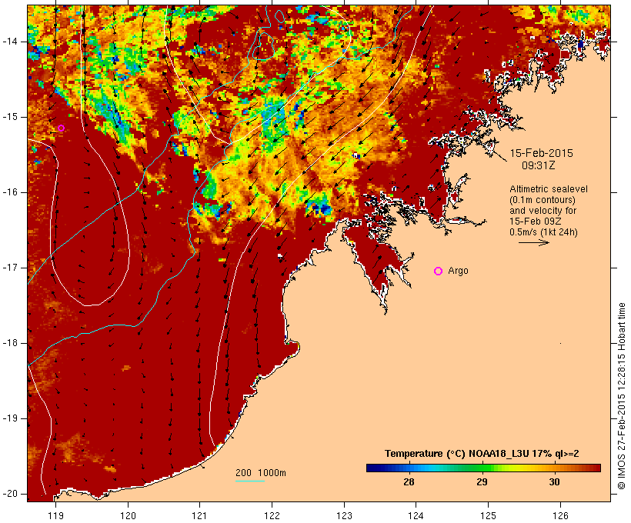
Task: Click the '(0.1m contours)' caption line
Action: pos(543,200)
